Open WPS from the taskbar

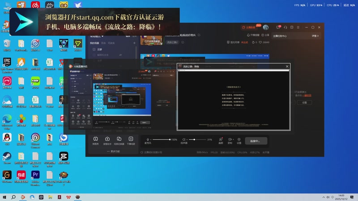coord(68,197)
